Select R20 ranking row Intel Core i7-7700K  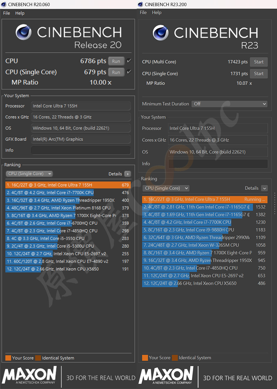68,193
